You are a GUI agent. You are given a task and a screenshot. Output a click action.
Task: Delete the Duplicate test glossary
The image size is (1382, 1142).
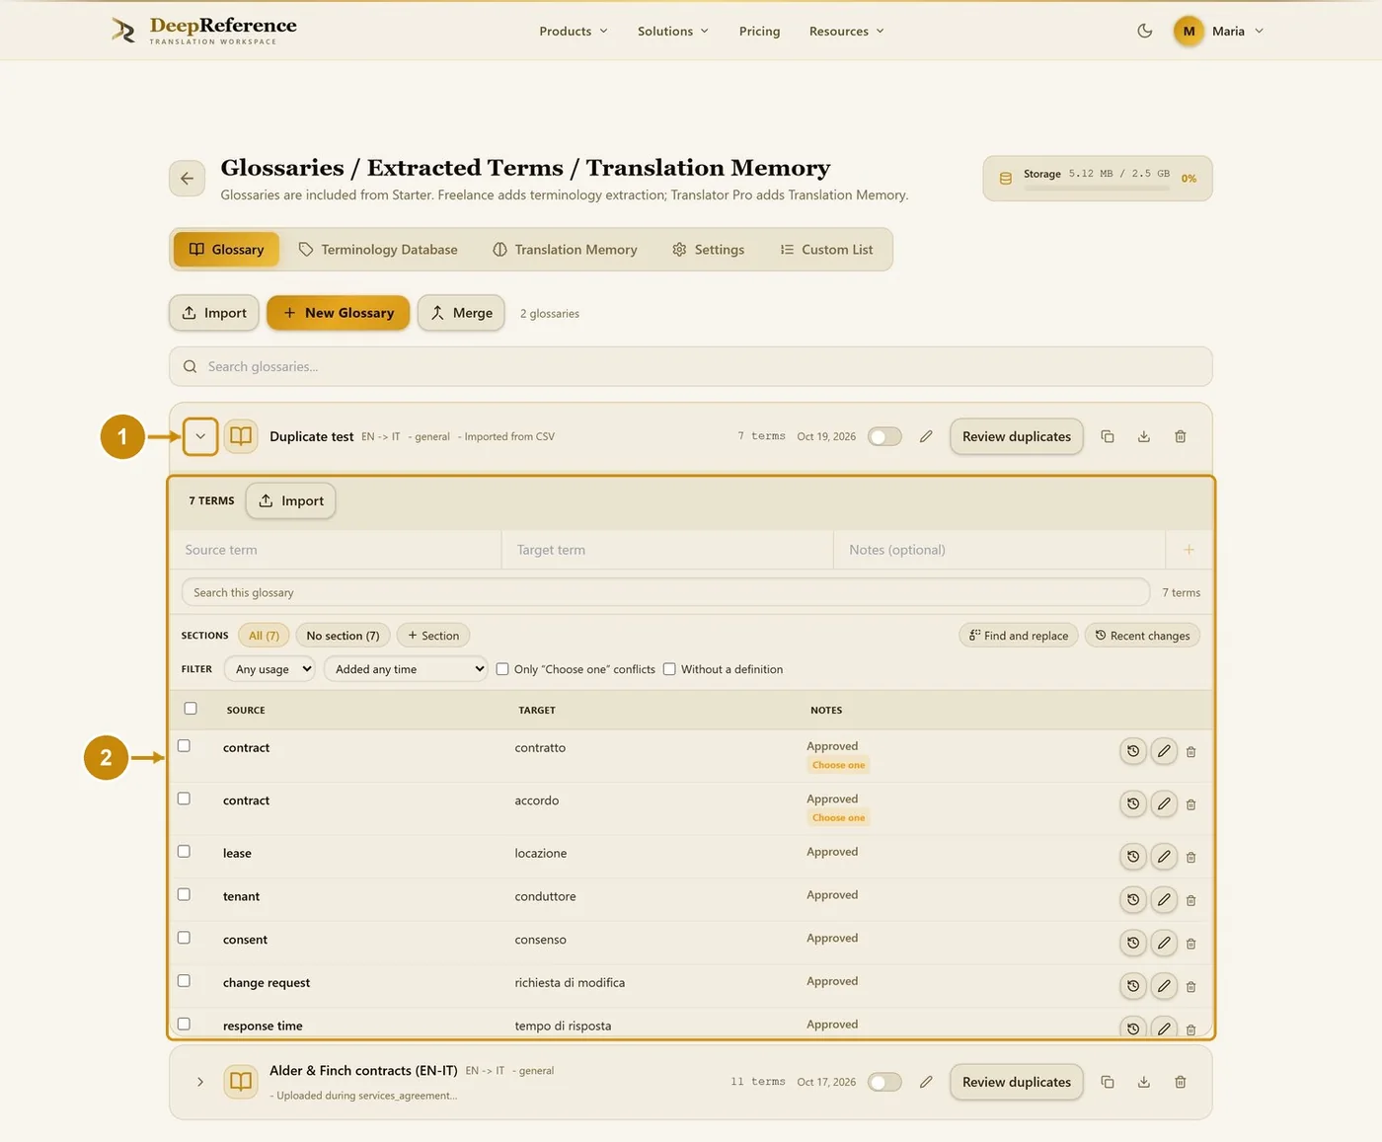tap(1181, 436)
